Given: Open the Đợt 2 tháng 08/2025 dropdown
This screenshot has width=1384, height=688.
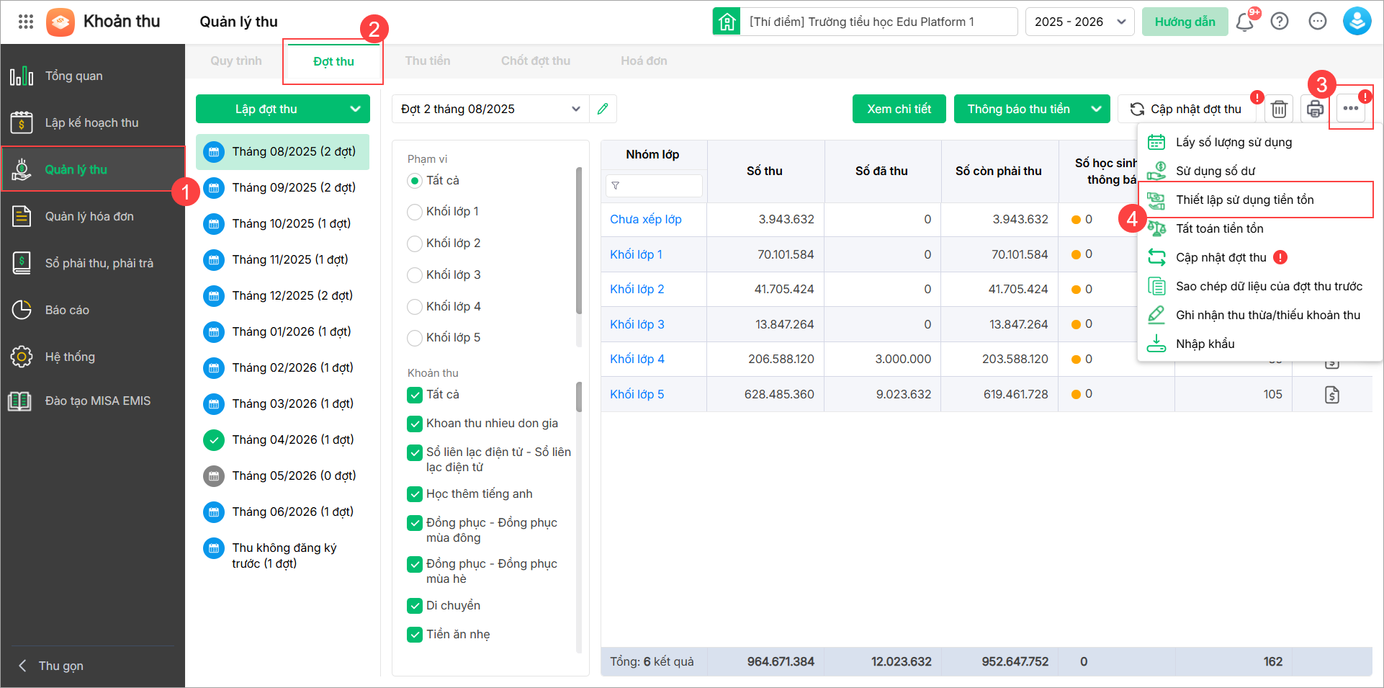Looking at the screenshot, I should click(x=490, y=109).
